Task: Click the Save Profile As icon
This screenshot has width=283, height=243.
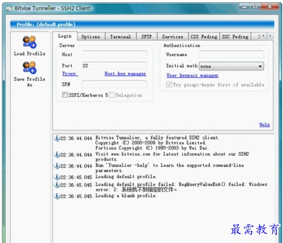Action: (x=30, y=68)
